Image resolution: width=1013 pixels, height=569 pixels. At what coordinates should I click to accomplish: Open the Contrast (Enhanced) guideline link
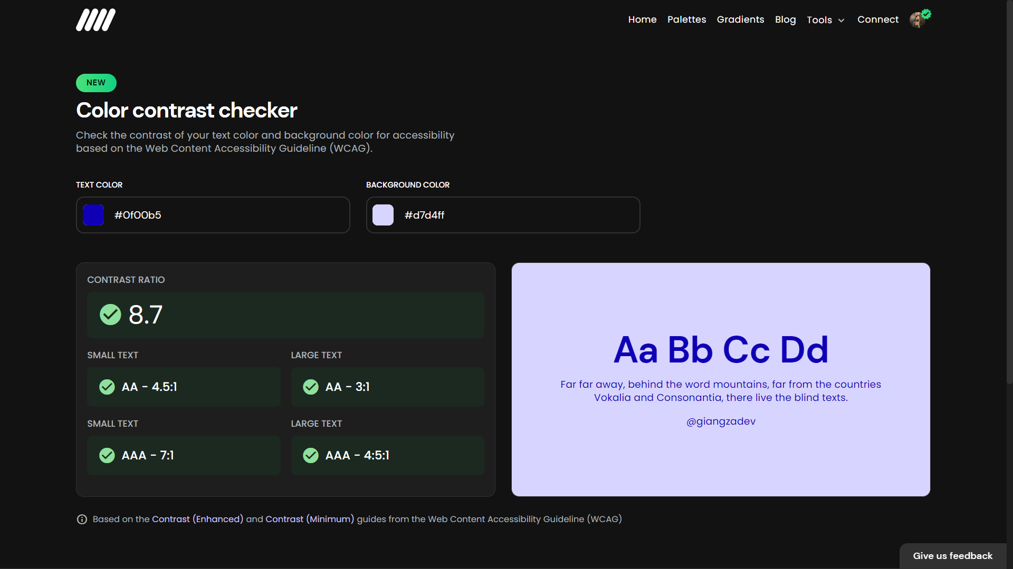click(197, 519)
